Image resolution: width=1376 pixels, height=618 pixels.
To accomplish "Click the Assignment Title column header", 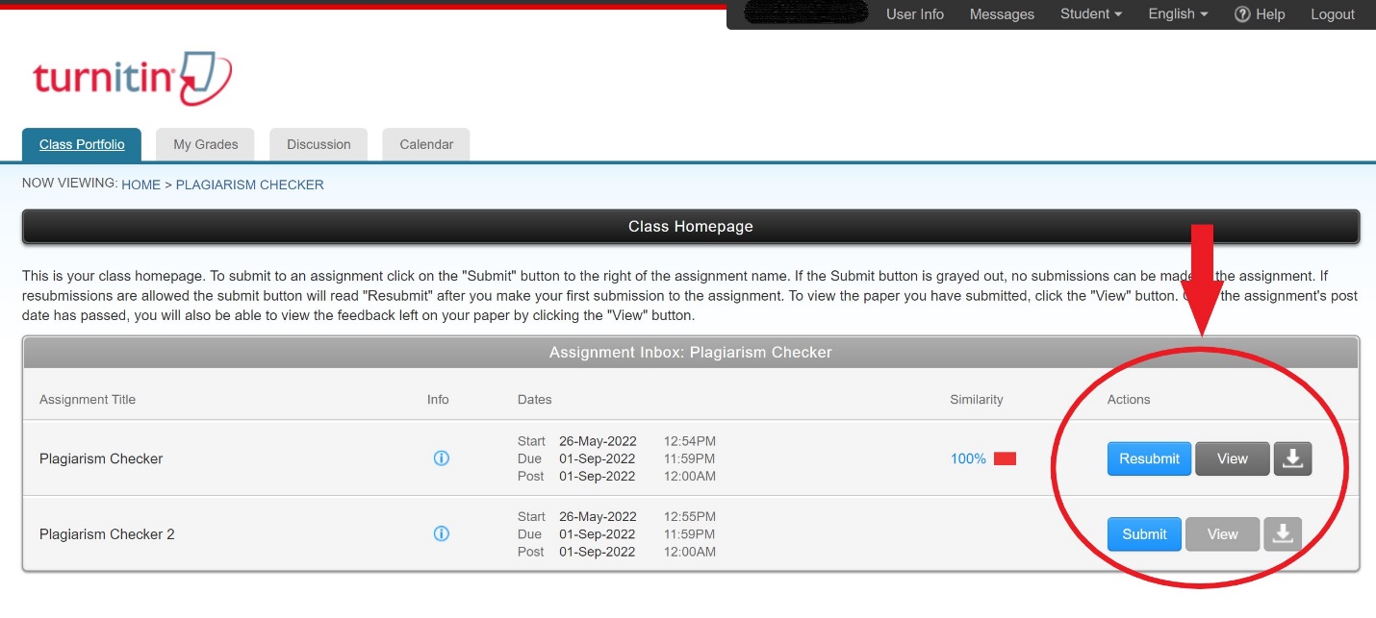I will click(x=88, y=399).
